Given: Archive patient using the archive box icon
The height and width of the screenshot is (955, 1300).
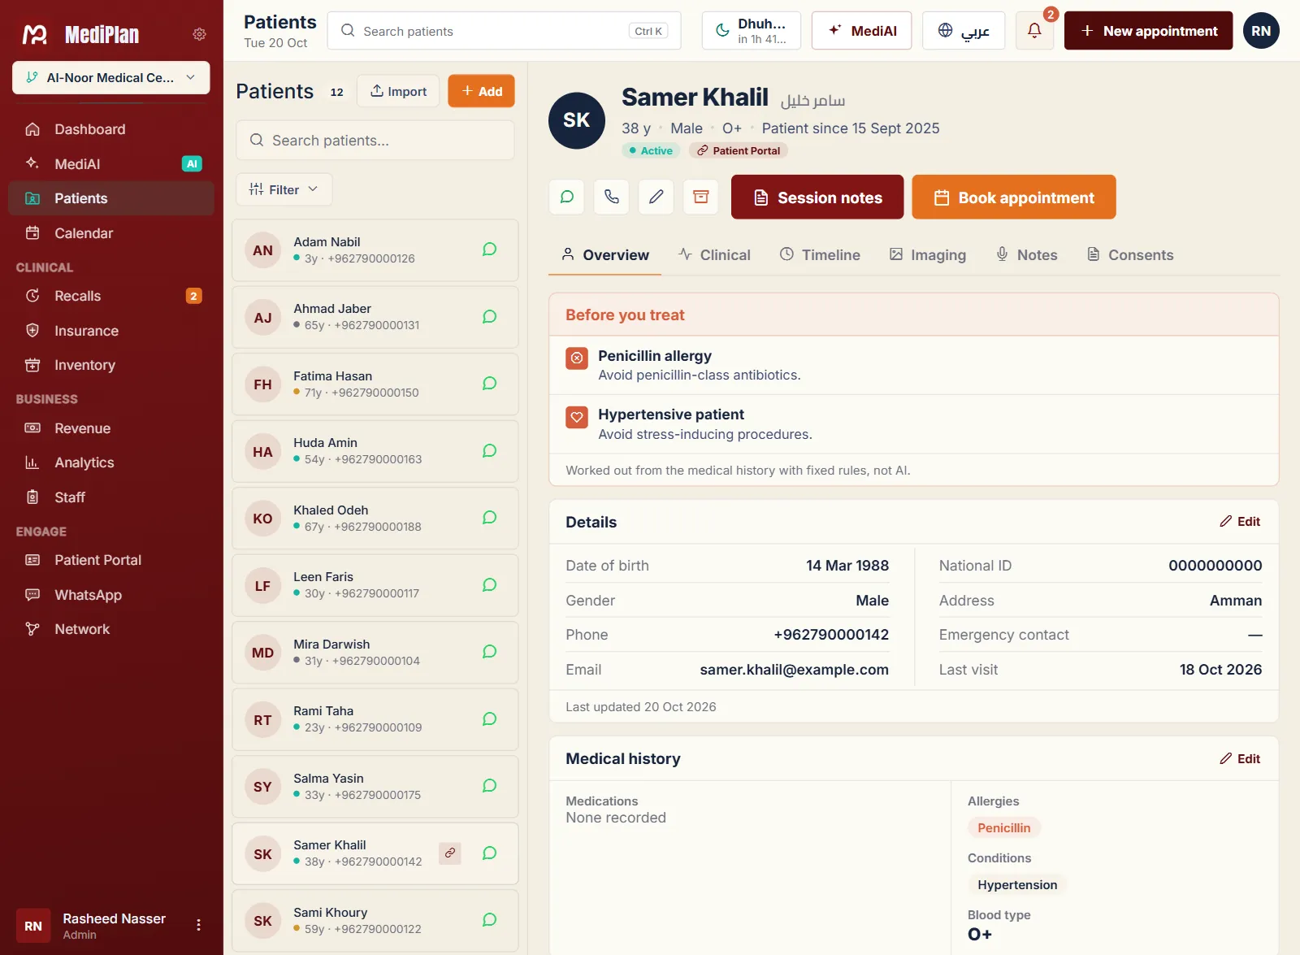Looking at the screenshot, I should [701, 197].
